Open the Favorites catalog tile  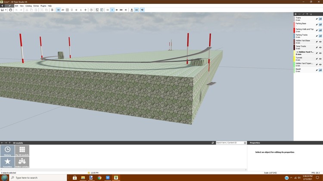(7, 162)
